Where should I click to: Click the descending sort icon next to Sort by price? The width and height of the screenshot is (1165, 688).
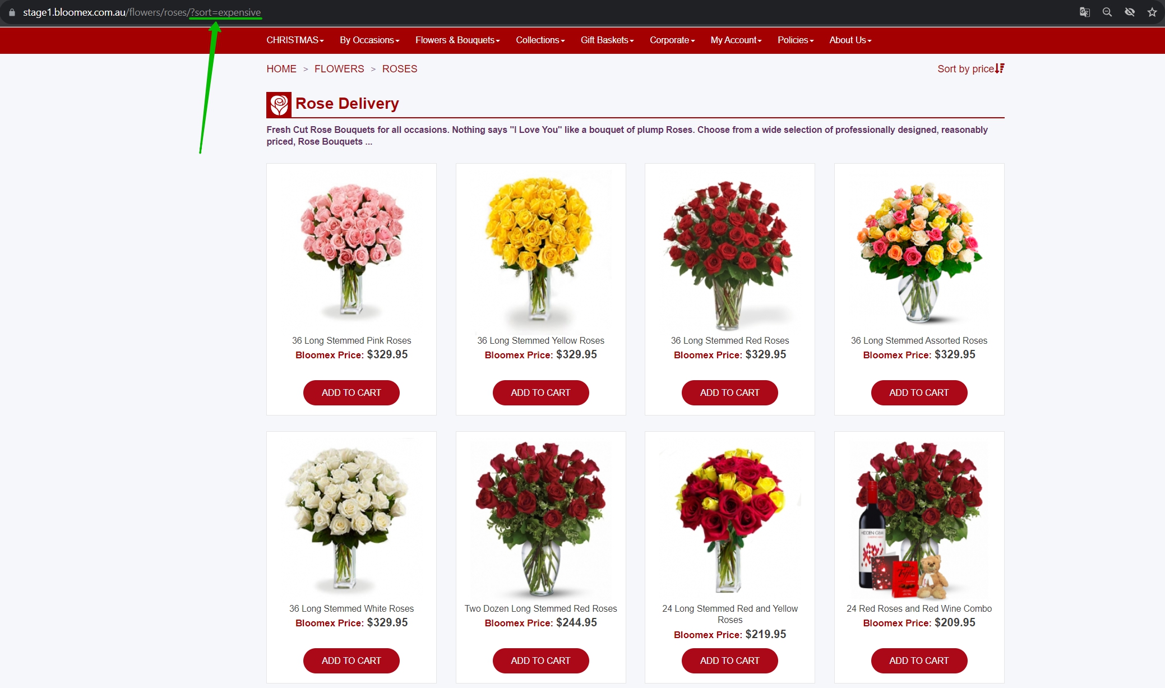(1000, 68)
